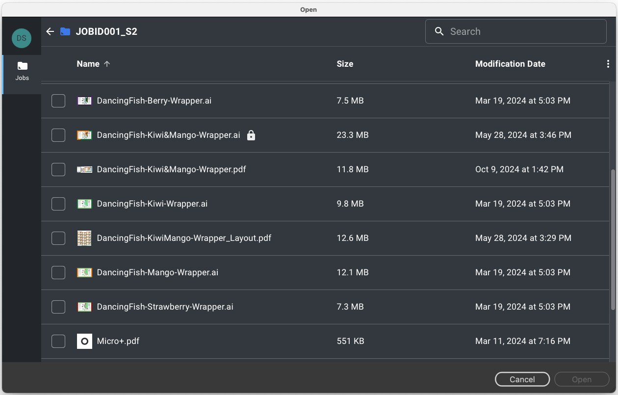Click the DS user avatar
Screen dimensions: 618x395
22,38
